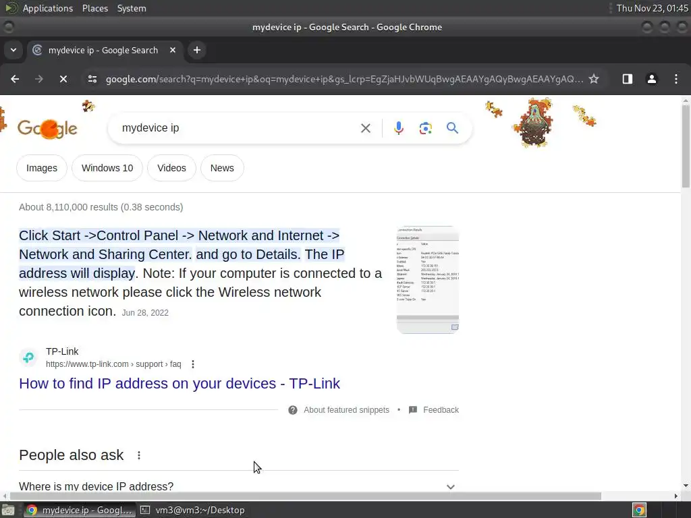Click the turkey puzzle doodle image

click(534, 123)
